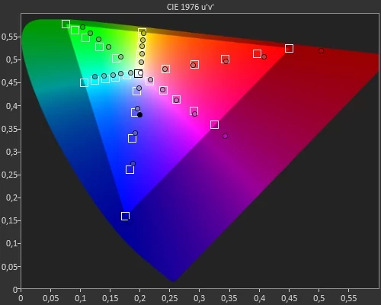Click the x-axis label 0,15
Screen dimensions: 381x305
pyautogui.click(x=110, y=298)
